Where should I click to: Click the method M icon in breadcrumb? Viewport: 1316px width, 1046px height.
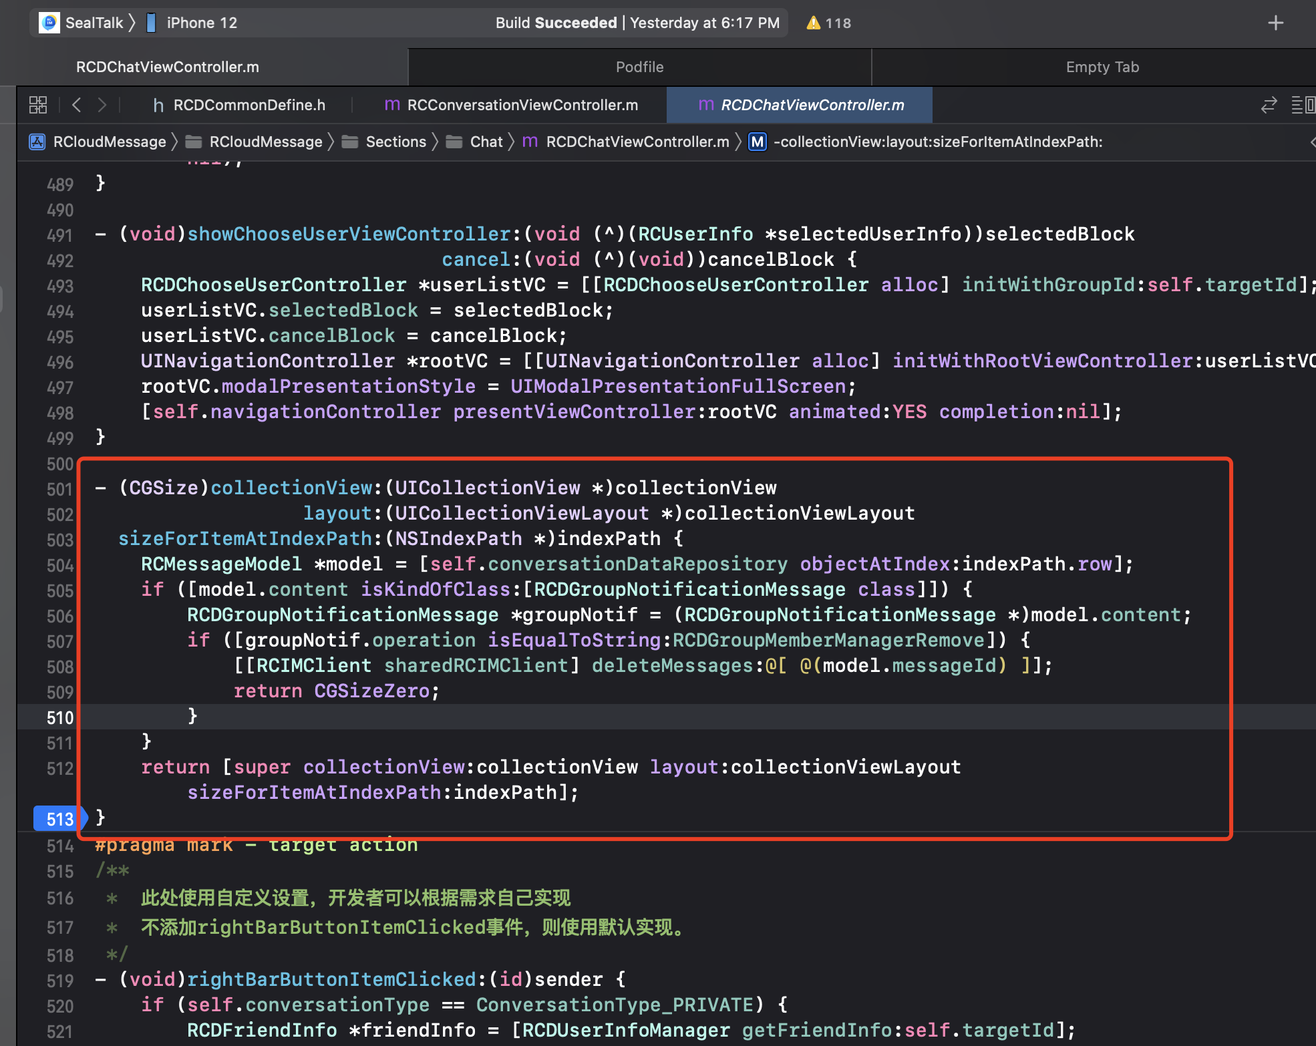757,142
